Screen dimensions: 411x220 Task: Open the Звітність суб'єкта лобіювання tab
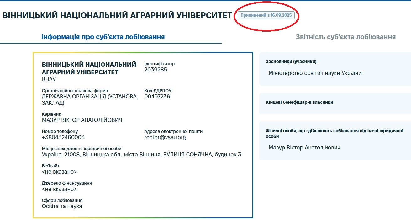(x=345, y=37)
